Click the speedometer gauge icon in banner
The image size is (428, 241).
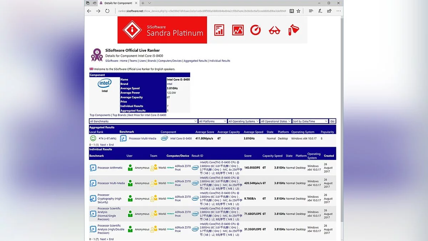255,30
